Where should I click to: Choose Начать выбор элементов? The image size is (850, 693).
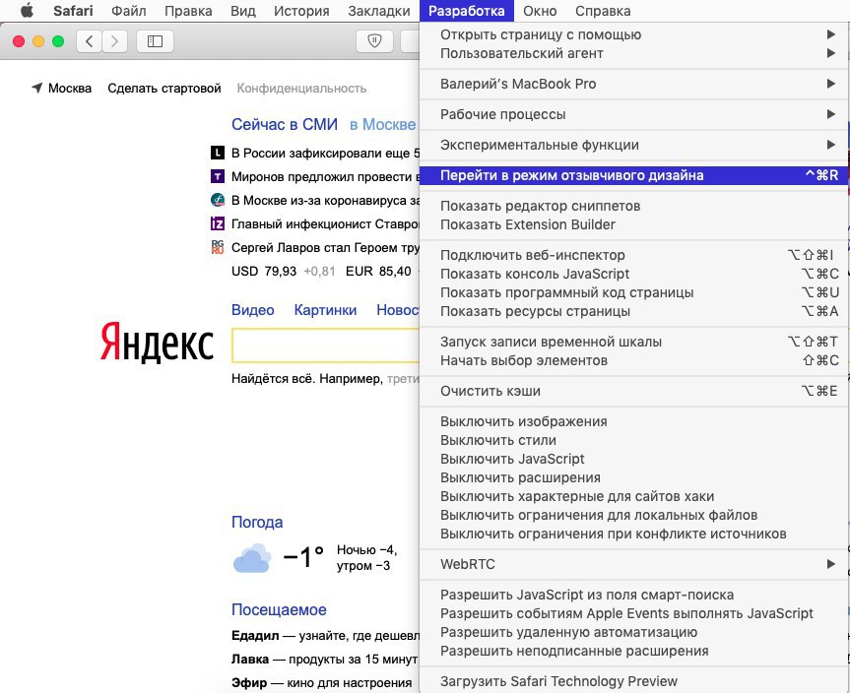pos(633,360)
